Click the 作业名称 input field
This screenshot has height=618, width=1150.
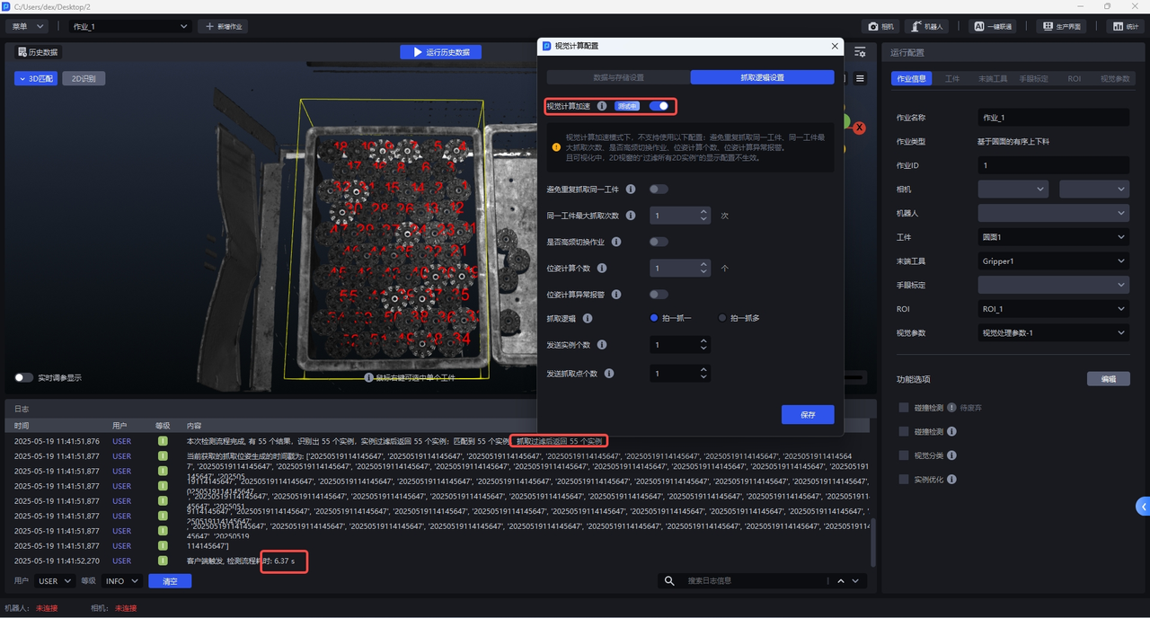(1053, 118)
